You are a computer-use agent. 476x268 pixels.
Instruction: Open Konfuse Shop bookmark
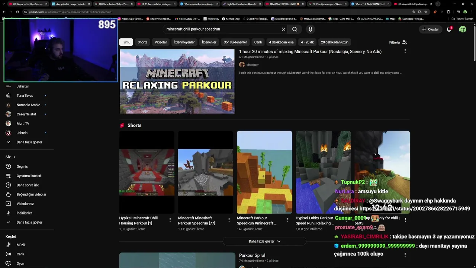pos(231,19)
